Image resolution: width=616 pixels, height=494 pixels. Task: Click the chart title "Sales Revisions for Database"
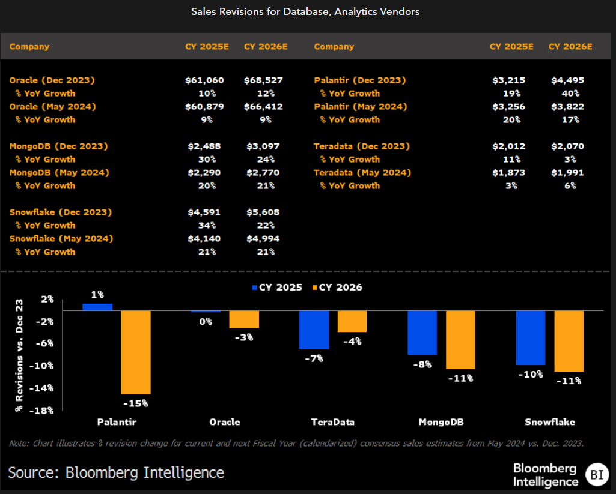tap(305, 11)
